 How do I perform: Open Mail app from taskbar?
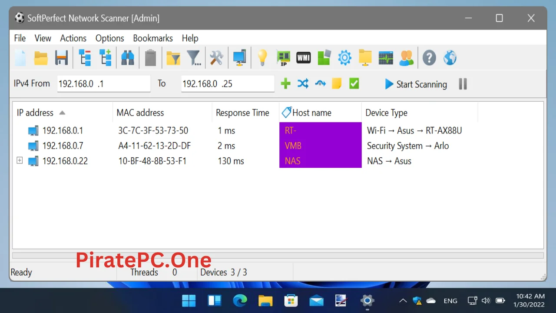[x=317, y=300]
